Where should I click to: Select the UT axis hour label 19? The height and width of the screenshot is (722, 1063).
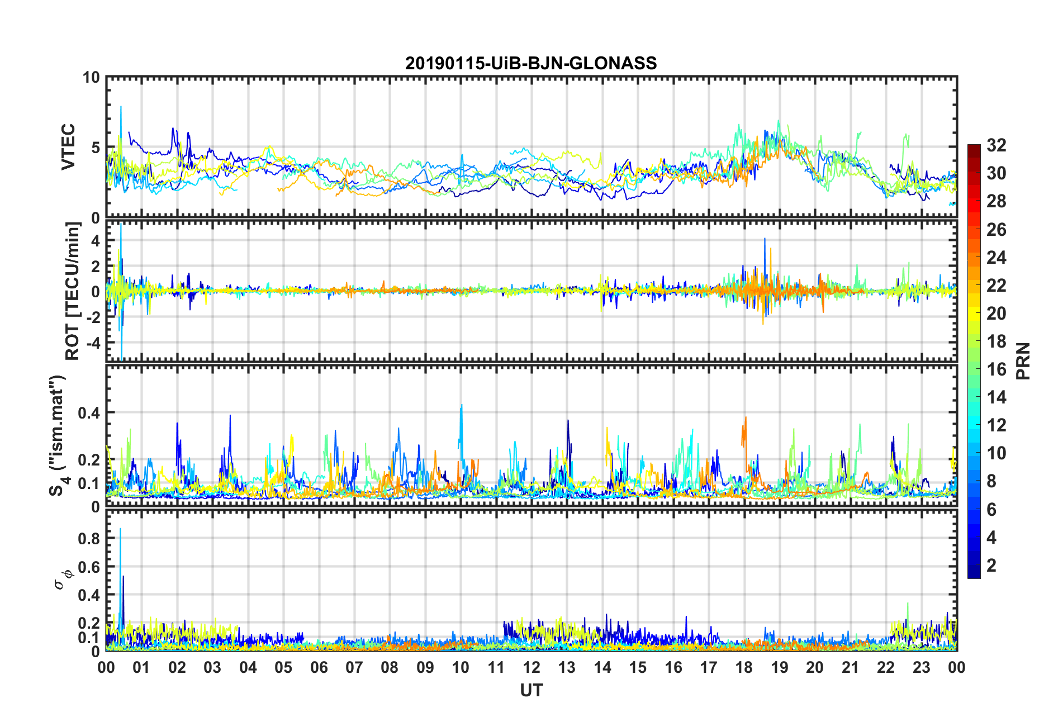[x=780, y=667]
